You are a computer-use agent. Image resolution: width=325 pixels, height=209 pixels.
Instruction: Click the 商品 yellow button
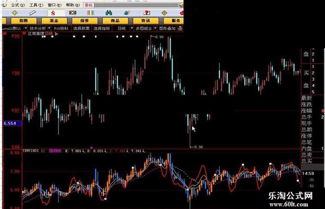tap(115, 21)
